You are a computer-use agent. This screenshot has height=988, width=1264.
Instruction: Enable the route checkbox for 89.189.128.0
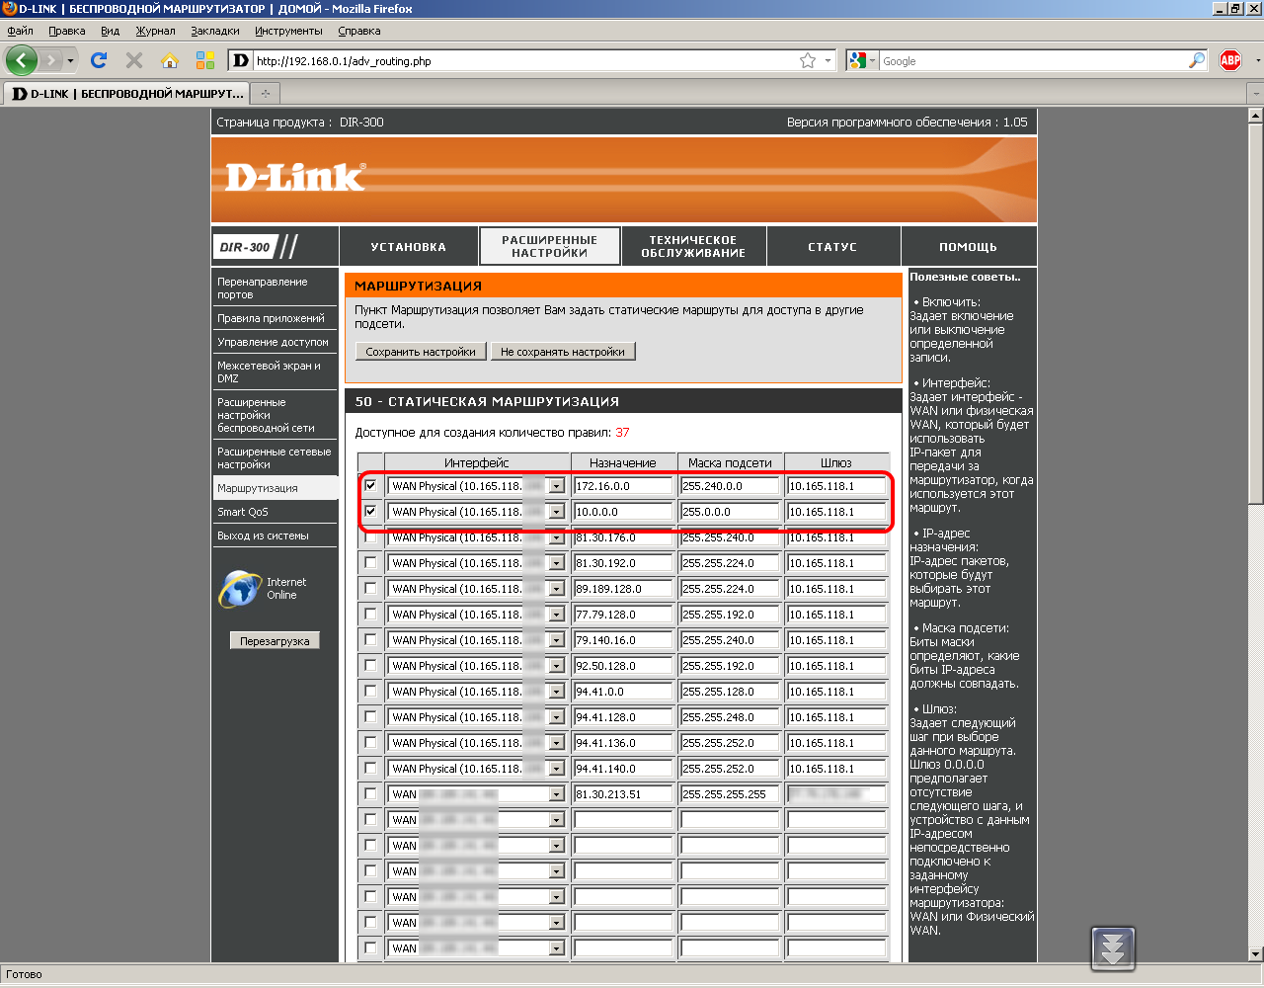370,588
